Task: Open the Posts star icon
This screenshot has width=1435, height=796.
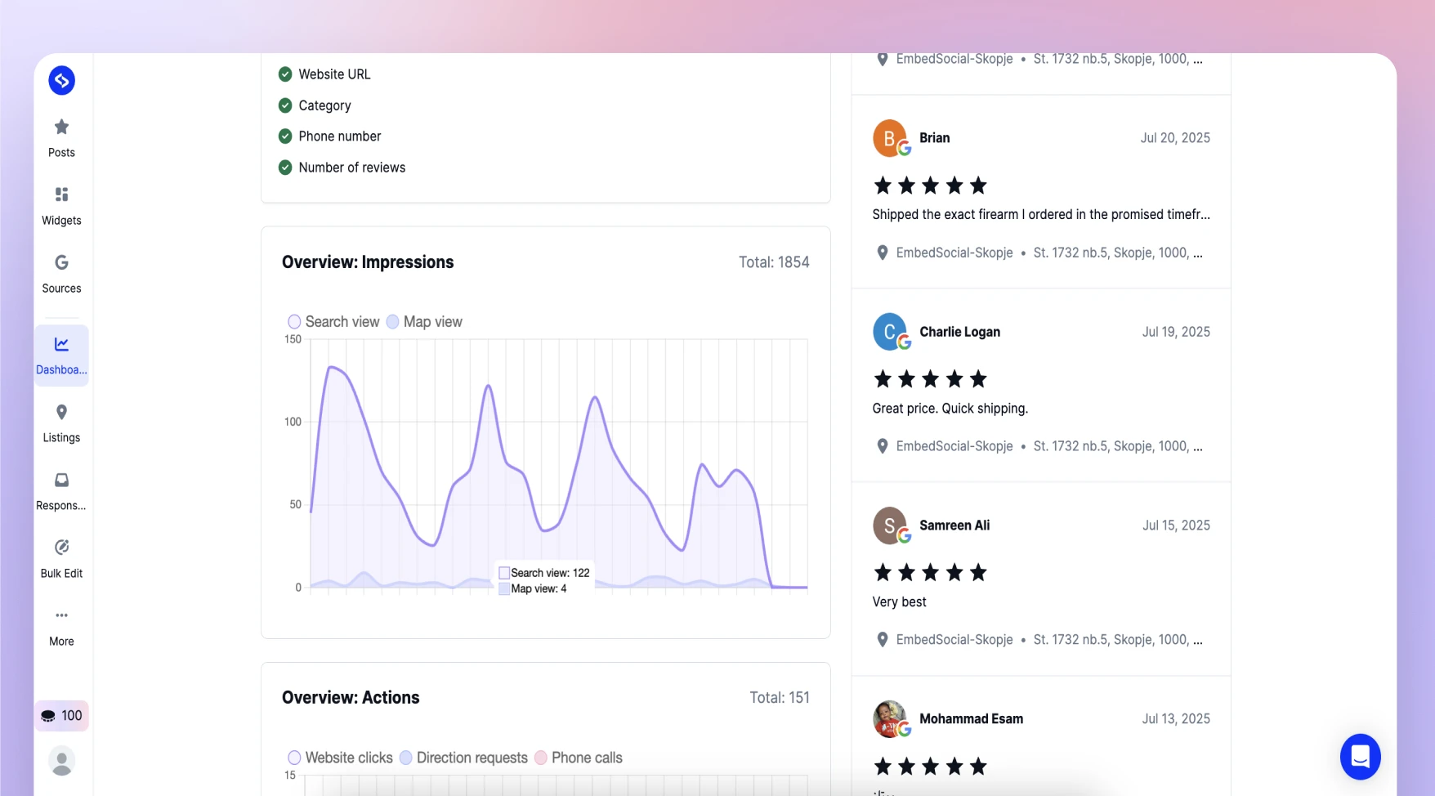Action: [61, 127]
